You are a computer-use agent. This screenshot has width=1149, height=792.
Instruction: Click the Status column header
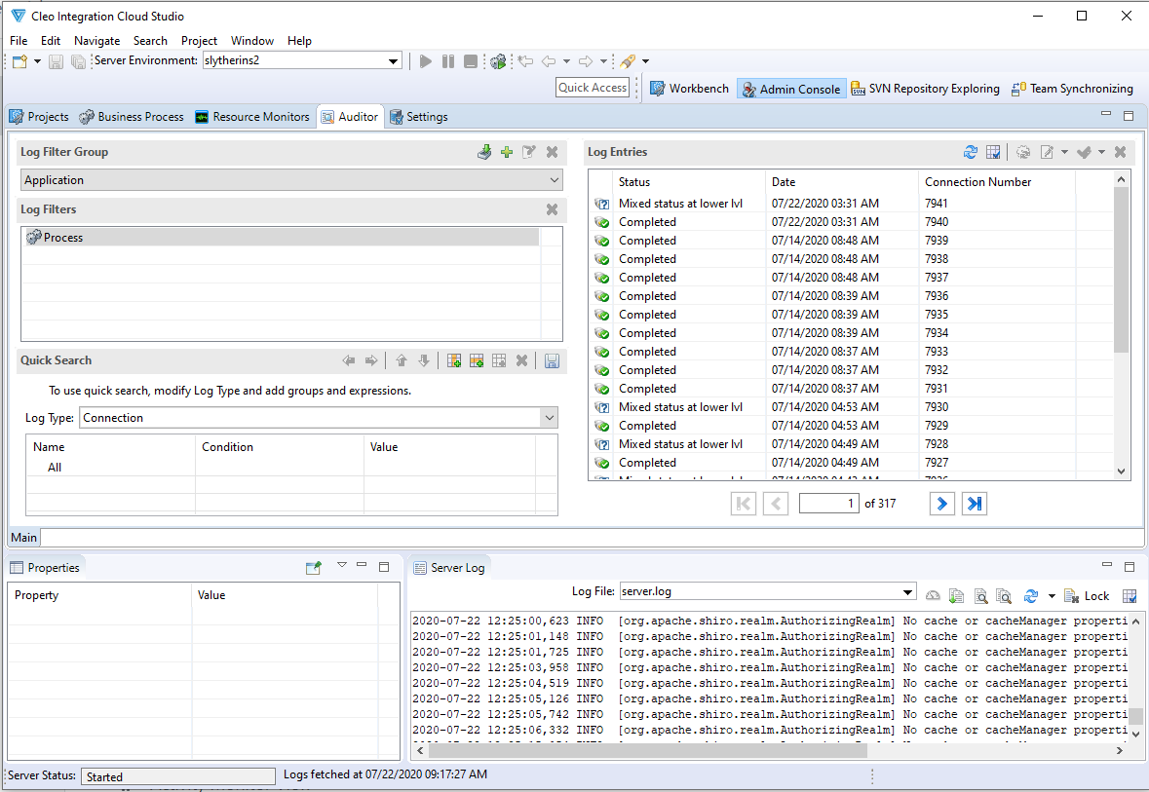[x=688, y=182]
